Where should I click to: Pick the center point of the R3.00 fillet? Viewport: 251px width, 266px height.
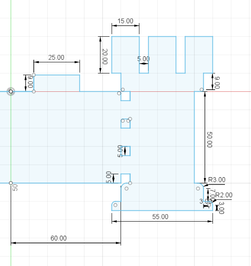coord(198,188)
